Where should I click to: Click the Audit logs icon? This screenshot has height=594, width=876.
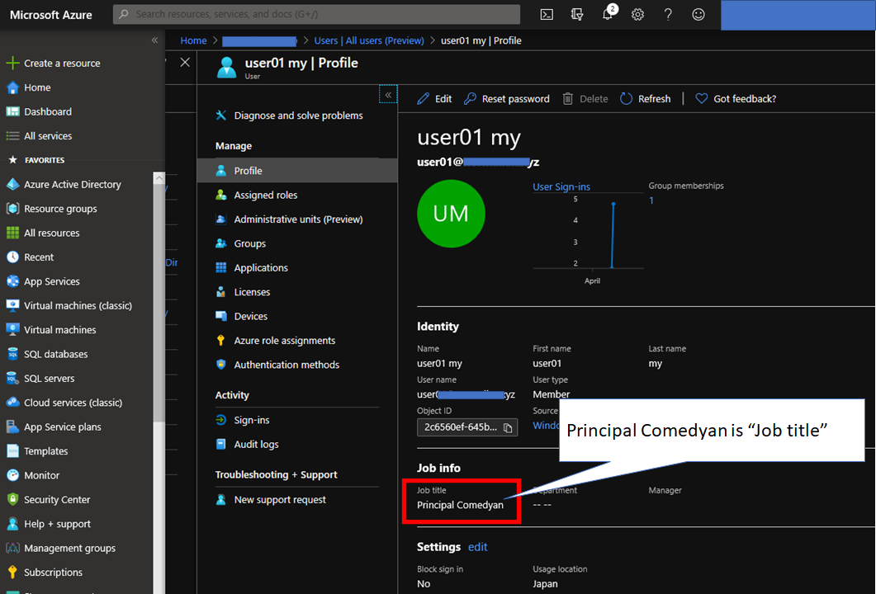tap(221, 445)
